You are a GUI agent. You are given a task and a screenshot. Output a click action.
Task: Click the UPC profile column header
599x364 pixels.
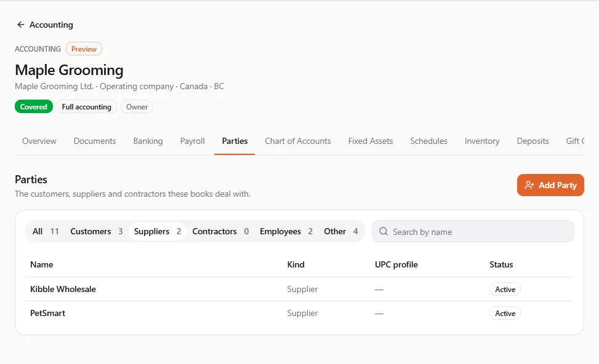coord(396,265)
